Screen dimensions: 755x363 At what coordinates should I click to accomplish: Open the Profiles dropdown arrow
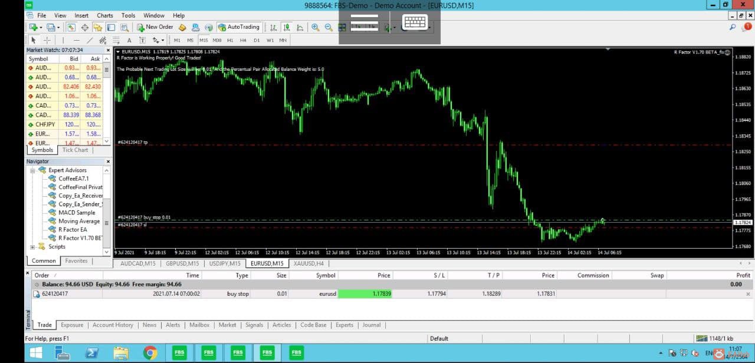(x=58, y=28)
